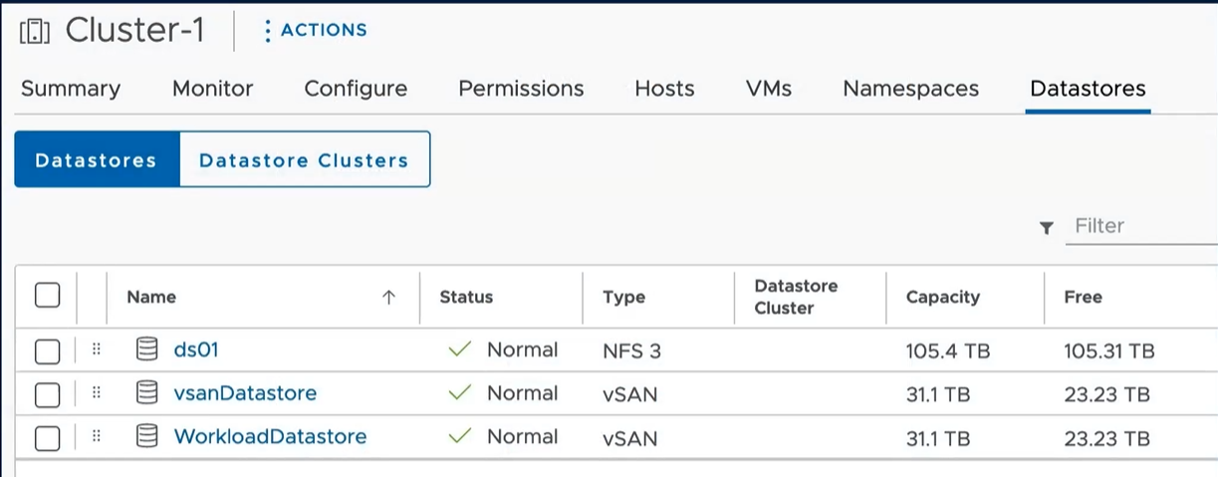The image size is (1218, 477).
Task: Open the Configure tab
Action: point(356,89)
